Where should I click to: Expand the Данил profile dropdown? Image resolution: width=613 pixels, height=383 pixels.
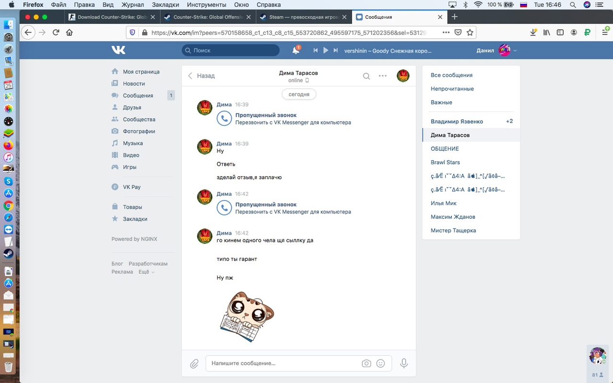(515, 50)
